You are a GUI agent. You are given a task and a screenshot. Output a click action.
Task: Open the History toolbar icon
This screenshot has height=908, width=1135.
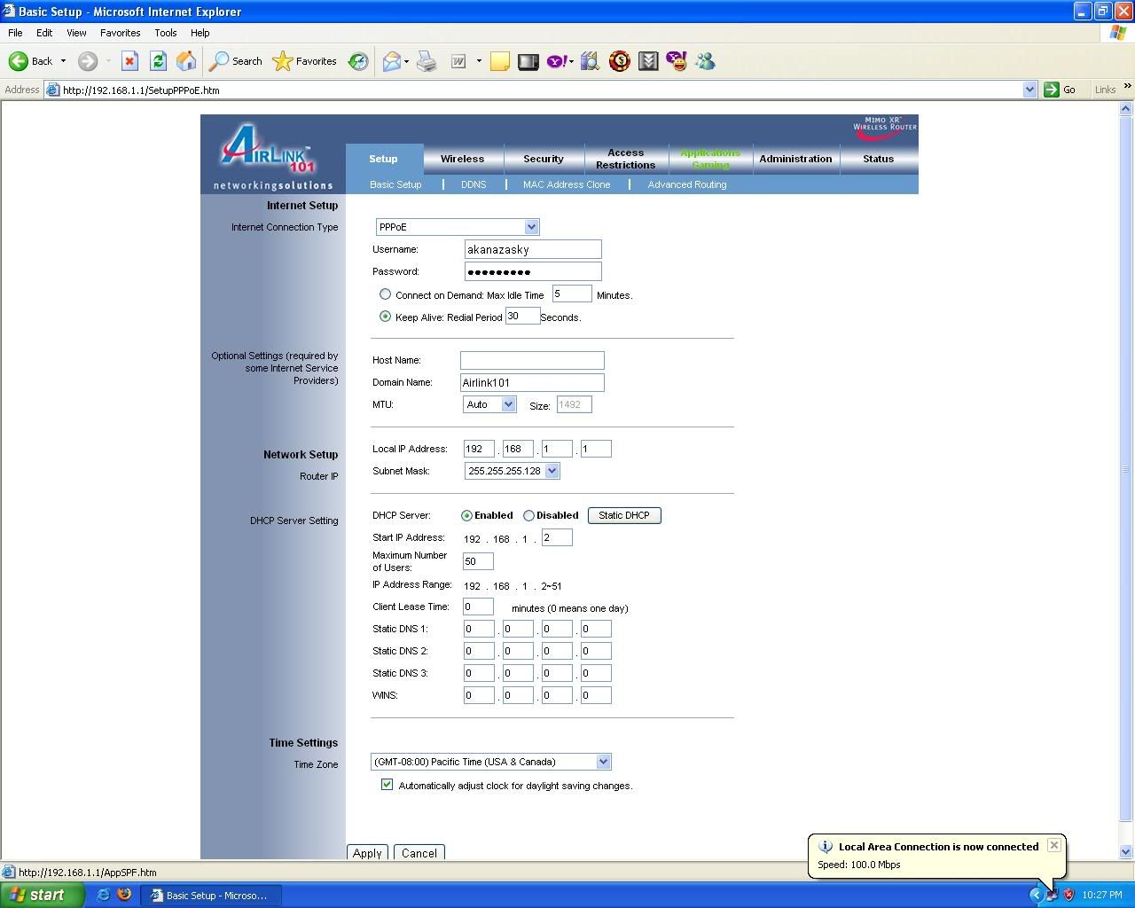coord(358,61)
